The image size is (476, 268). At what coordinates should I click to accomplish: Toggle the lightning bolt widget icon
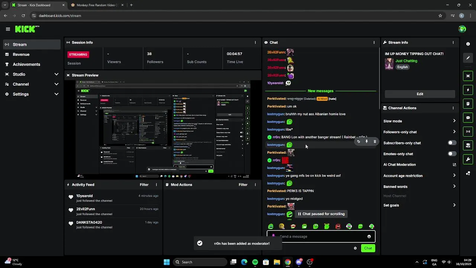pos(468,90)
